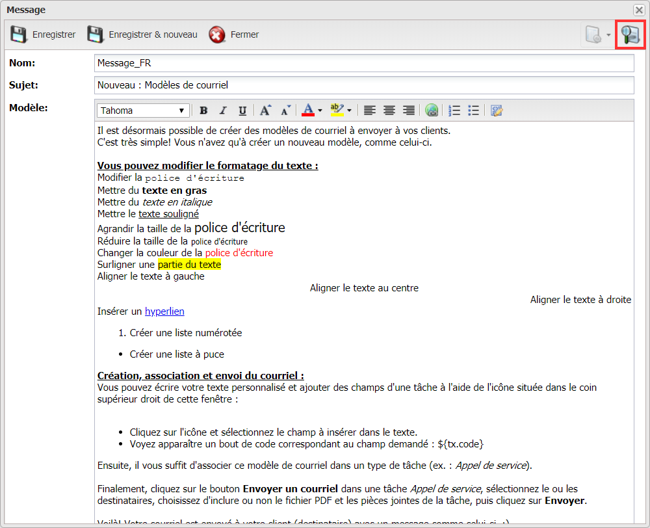Click the magnifier icon highlighted in red
This screenshot has height=528, width=650.
630,34
